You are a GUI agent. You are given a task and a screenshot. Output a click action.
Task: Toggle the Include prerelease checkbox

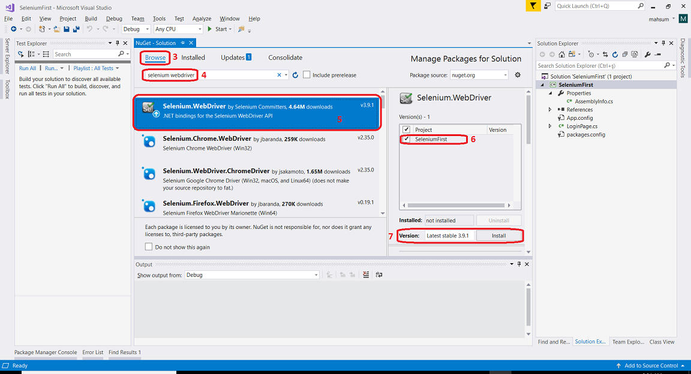click(x=307, y=75)
